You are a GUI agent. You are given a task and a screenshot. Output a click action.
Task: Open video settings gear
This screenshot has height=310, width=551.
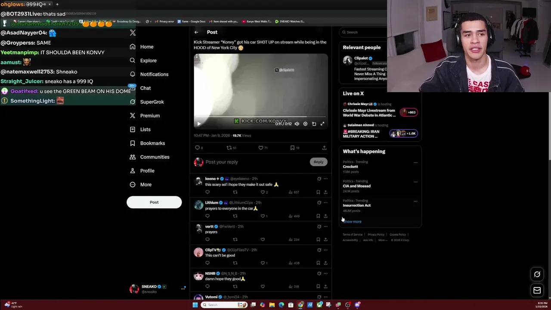[305, 124]
